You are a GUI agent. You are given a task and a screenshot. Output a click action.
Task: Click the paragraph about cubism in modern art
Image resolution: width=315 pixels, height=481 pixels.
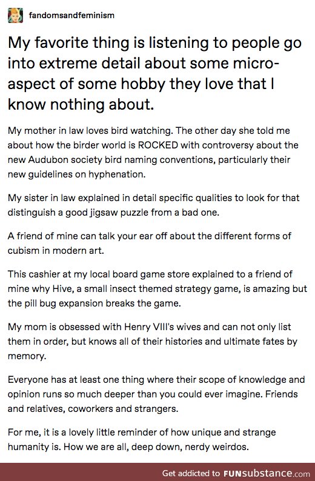click(x=150, y=244)
